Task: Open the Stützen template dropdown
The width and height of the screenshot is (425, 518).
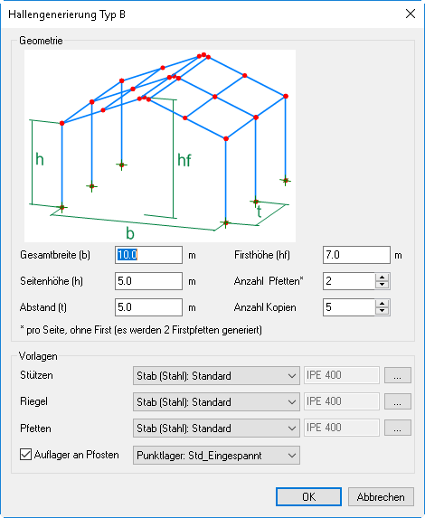Action: (x=216, y=375)
